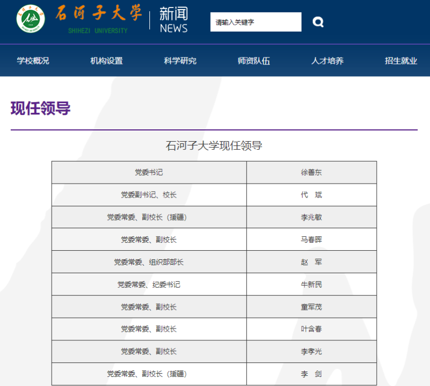This screenshot has height=386, width=430.
Task: Click the name 叶含春
Action: [x=311, y=329]
